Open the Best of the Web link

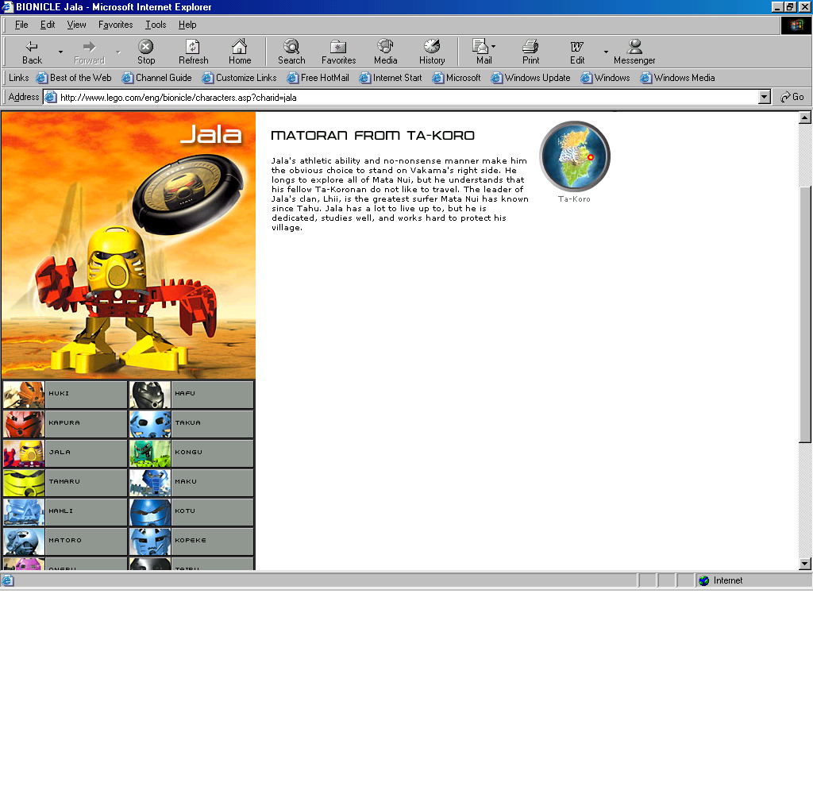point(74,78)
